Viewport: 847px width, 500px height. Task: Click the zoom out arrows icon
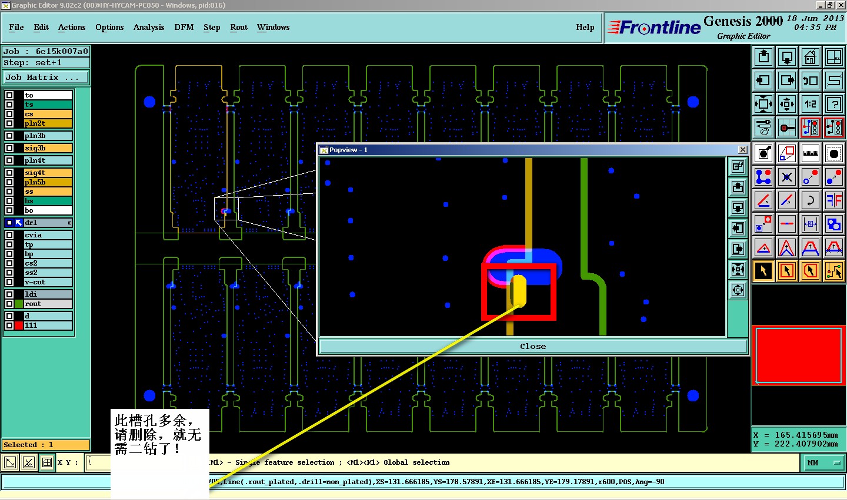787,104
